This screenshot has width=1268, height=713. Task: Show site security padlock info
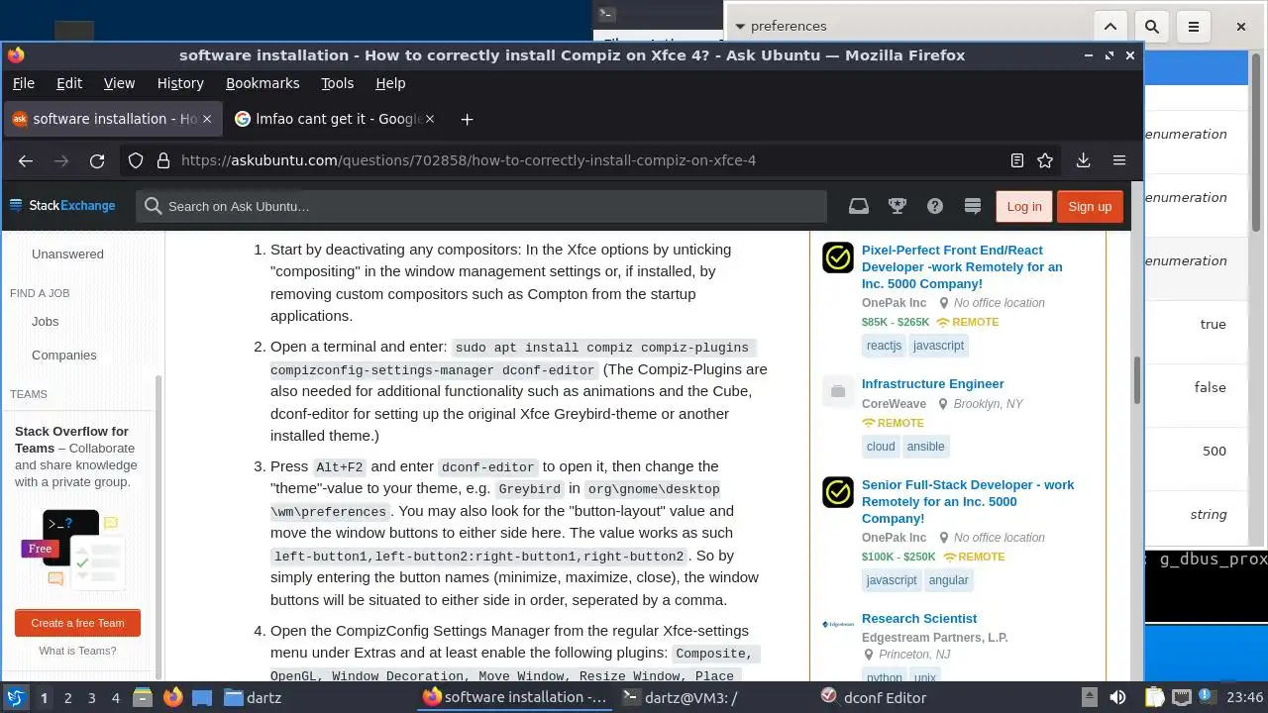click(x=162, y=160)
